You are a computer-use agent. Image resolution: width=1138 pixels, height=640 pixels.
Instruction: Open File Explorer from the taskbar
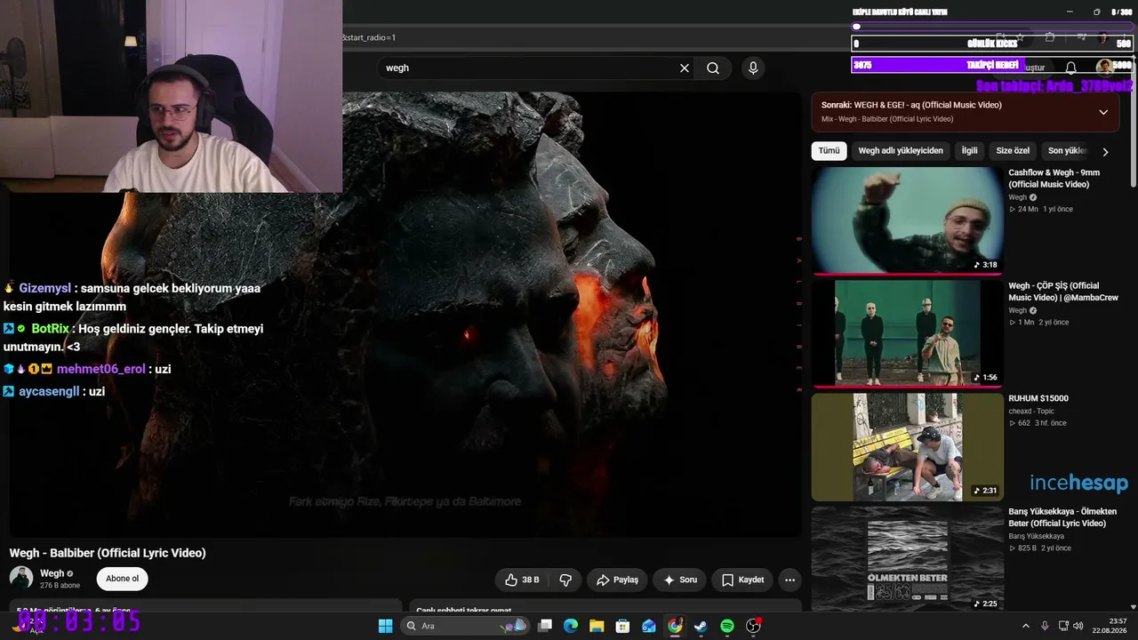click(597, 626)
